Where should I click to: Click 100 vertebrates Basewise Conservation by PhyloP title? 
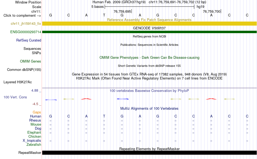(149, 91)
